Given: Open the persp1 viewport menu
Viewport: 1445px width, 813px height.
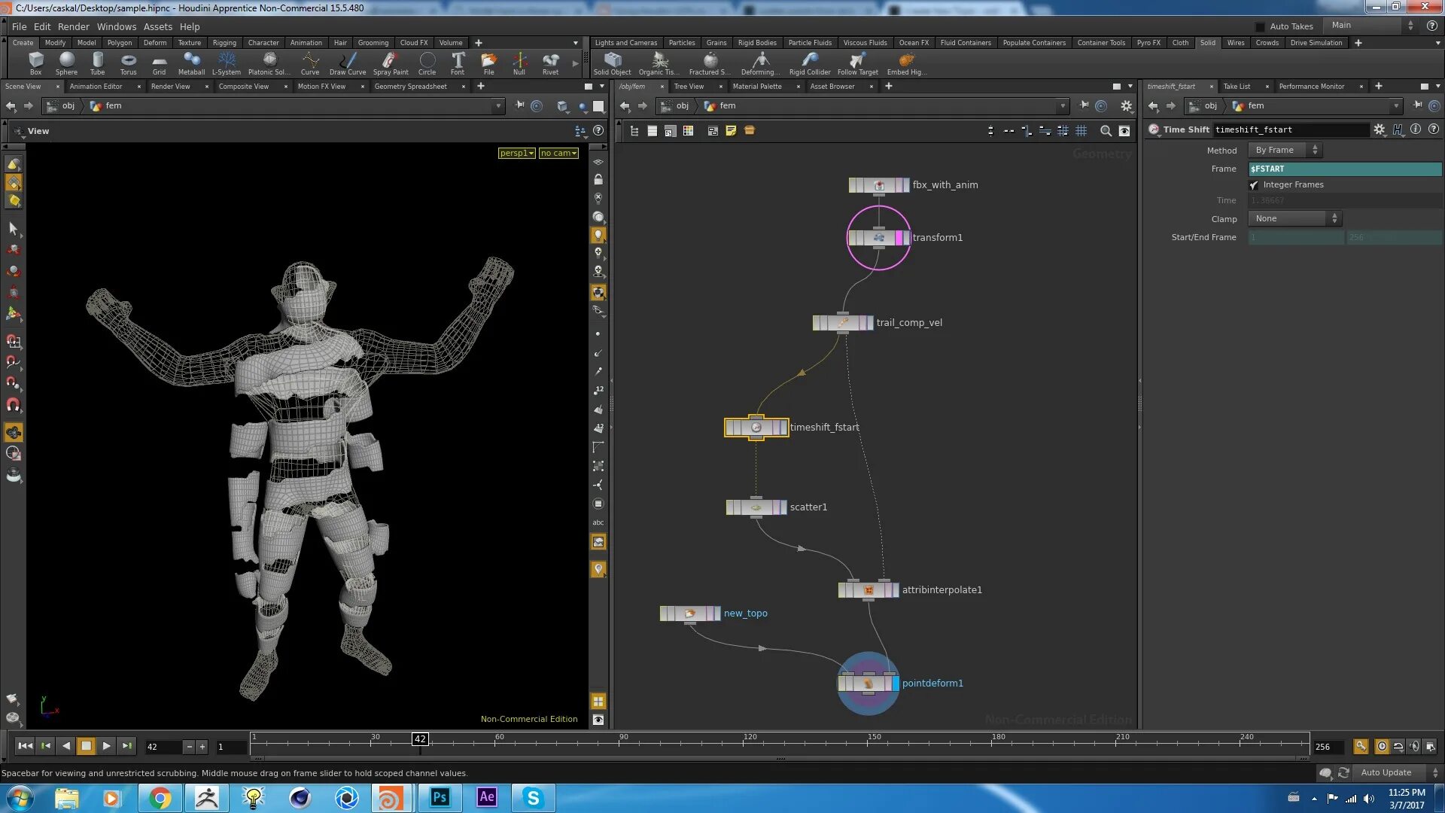Looking at the screenshot, I should 516,154.
